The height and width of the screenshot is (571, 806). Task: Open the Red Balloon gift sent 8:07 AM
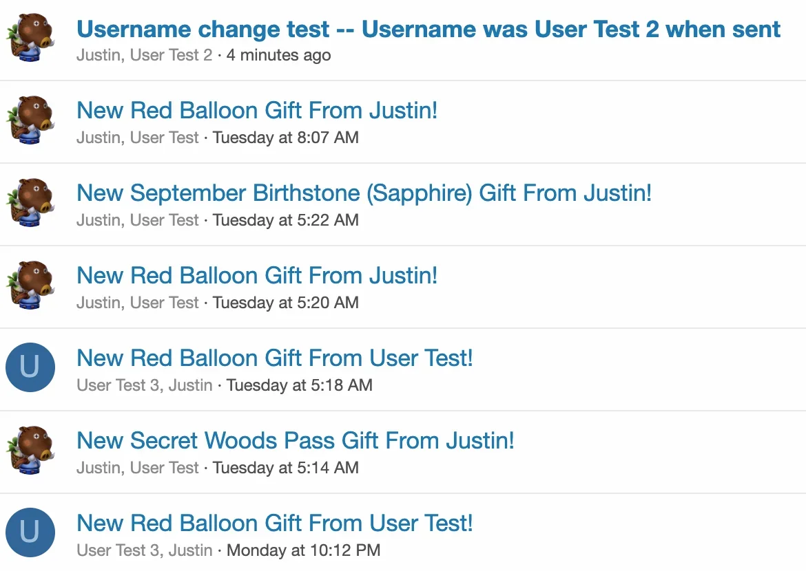click(257, 110)
